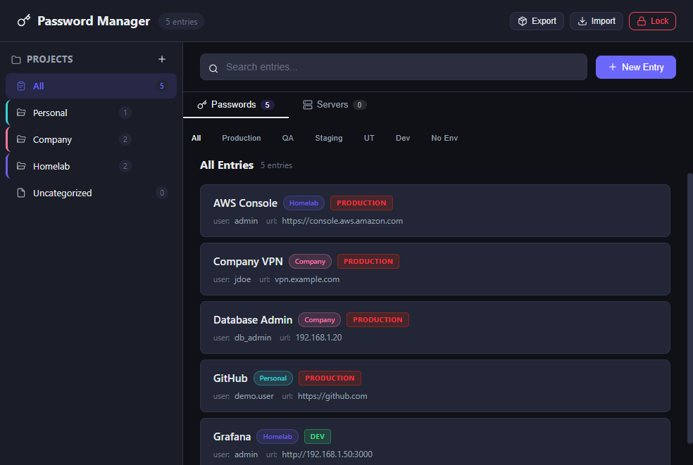Screen dimensions: 693x465
Task: Click the key logo icon beside Password Manager
Action: click(24, 21)
